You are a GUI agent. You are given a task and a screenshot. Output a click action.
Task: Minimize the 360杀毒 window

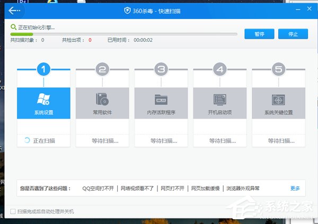click(298, 10)
